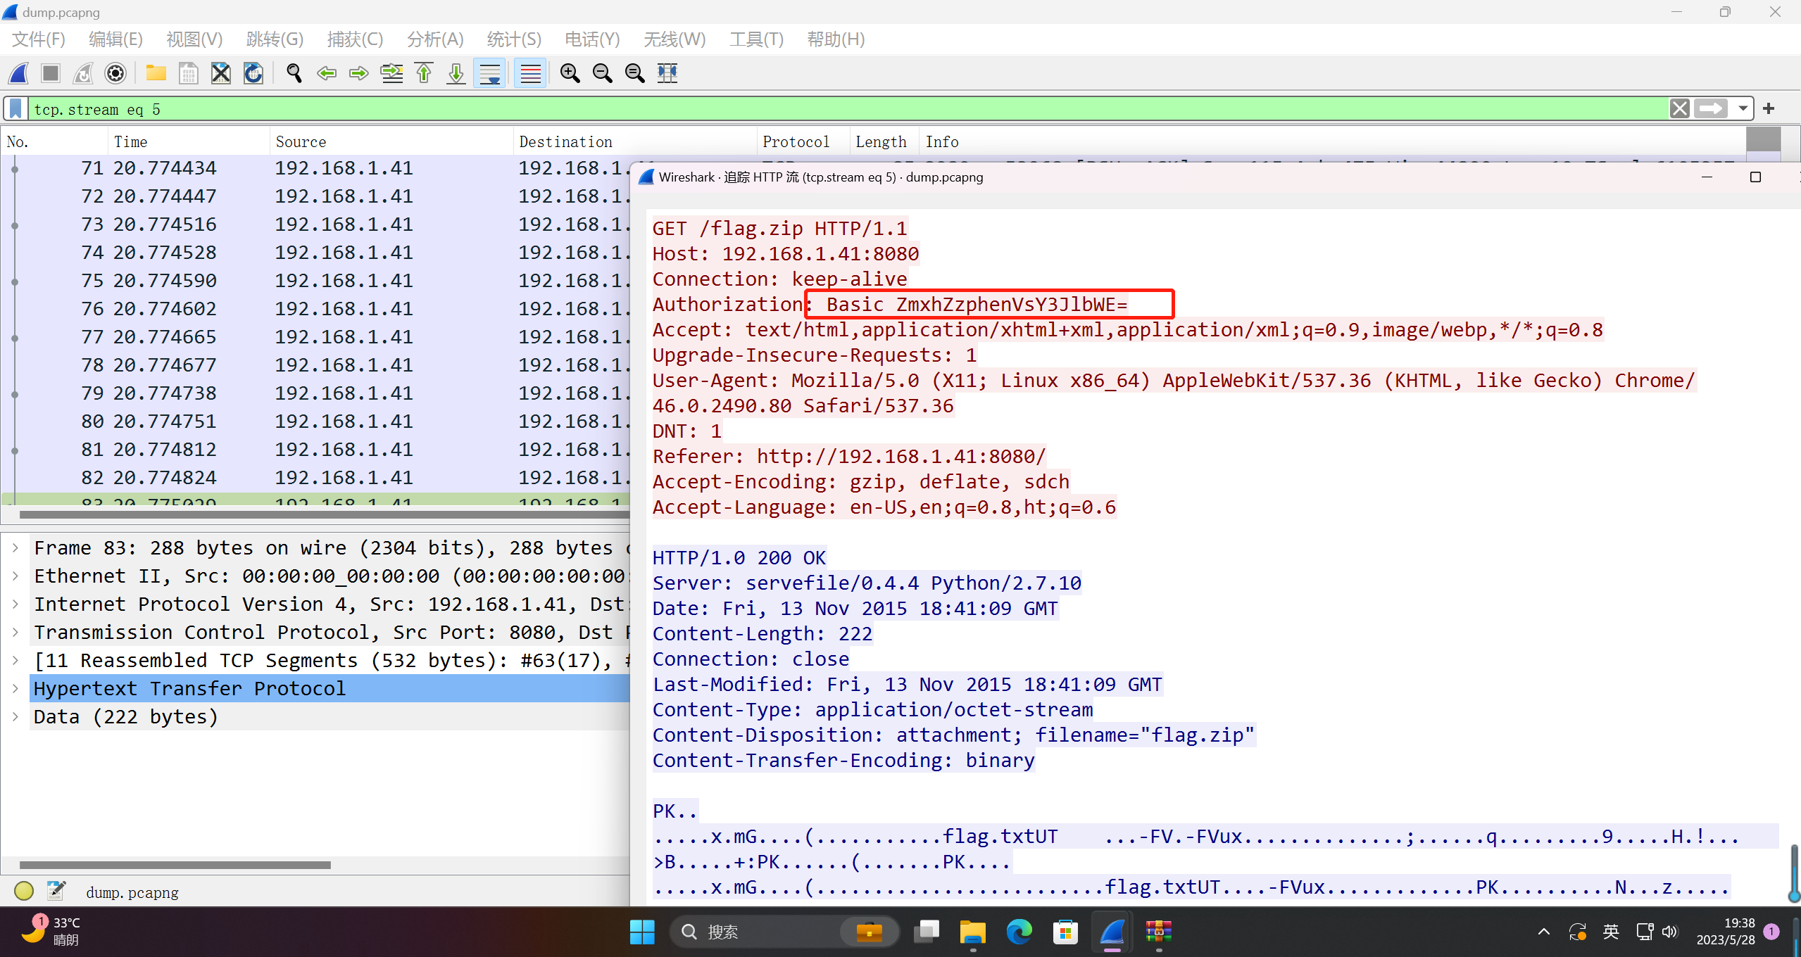Click the find packet magnifier icon
1801x957 pixels.
[294, 73]
